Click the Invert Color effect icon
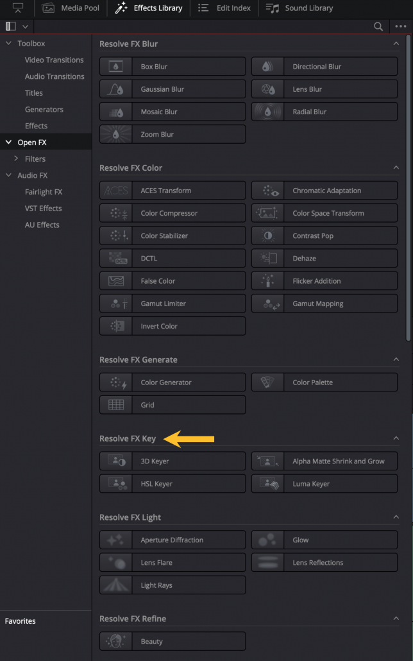Screen dimensions: 413x661 click(x=115, y=326)
